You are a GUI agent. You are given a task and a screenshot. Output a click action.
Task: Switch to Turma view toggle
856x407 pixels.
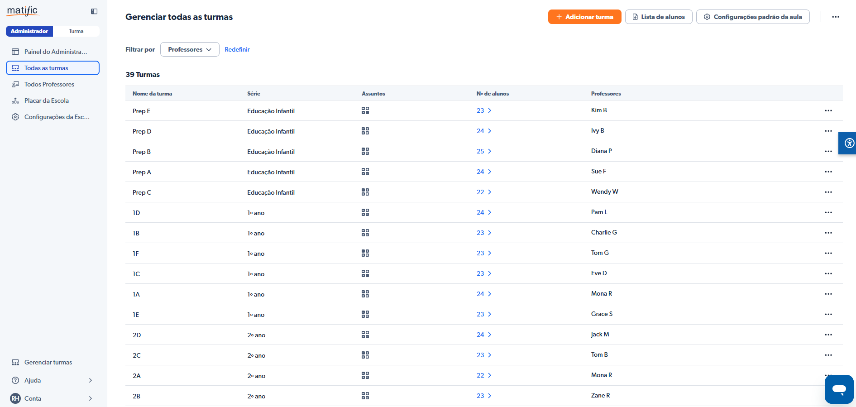point(76,31)
